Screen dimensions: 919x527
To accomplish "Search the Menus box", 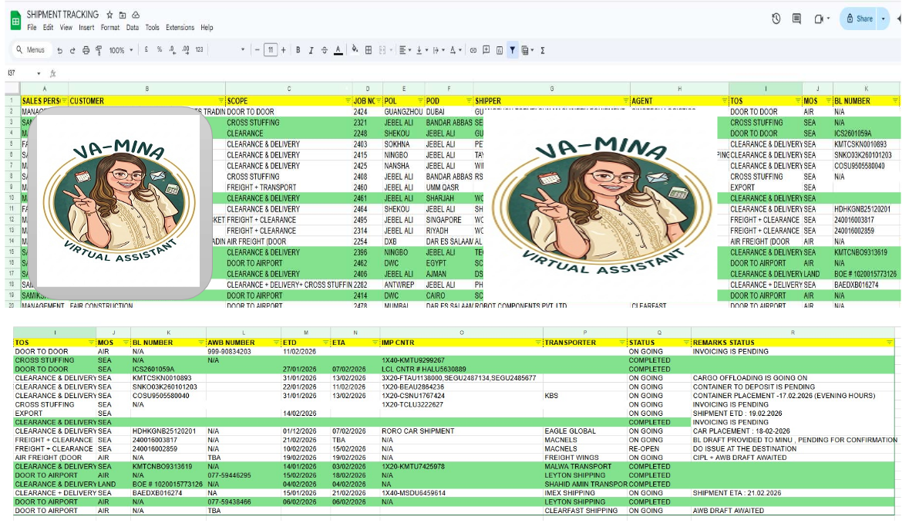I will 32,50.
